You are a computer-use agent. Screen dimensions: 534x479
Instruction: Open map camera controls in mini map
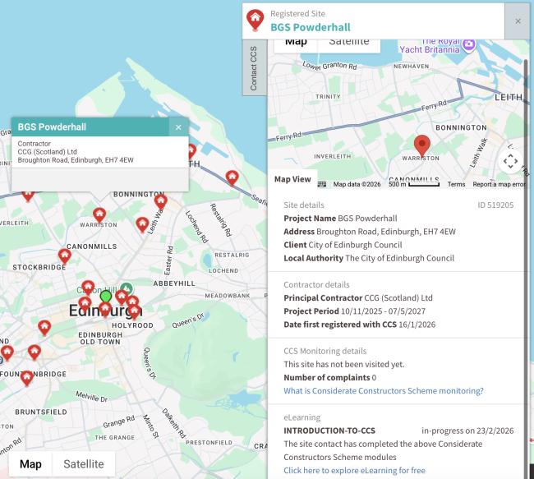pos(510,161)
